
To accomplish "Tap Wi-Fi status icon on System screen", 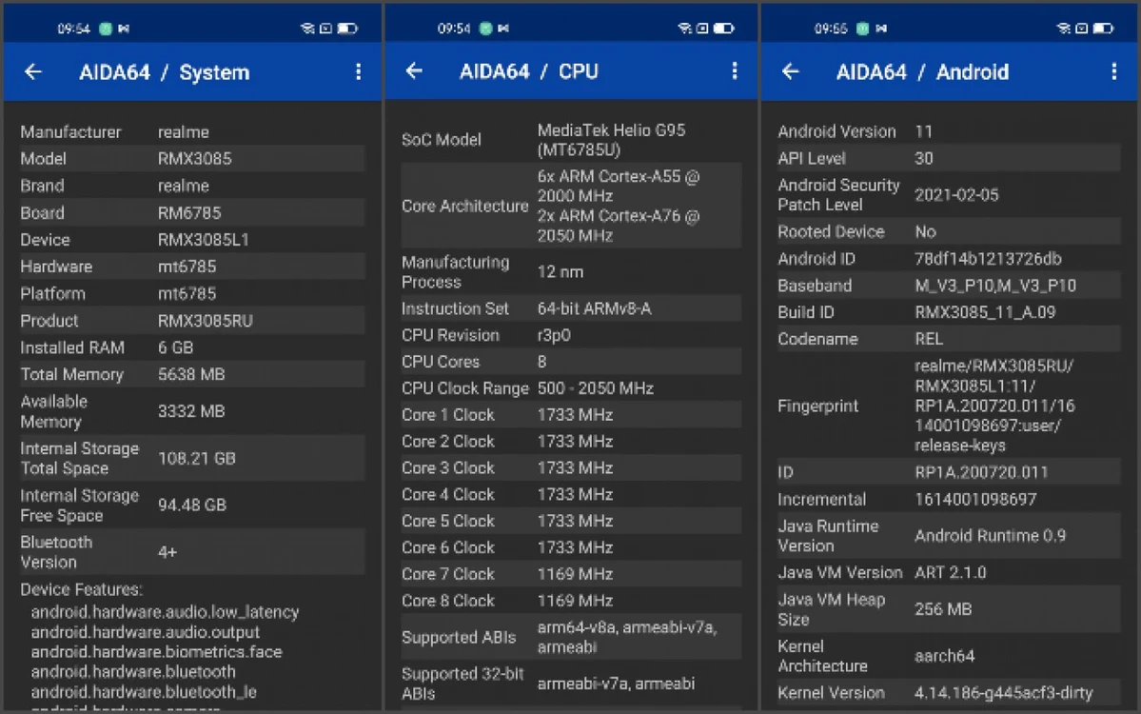I will pyautogui.click(x=307, y=29).
